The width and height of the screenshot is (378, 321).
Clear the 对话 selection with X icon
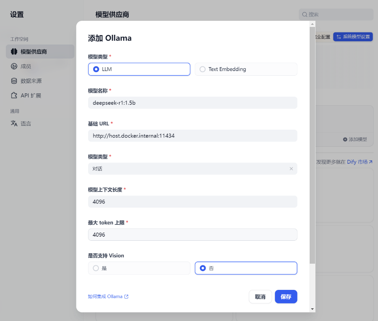[291, 169]
